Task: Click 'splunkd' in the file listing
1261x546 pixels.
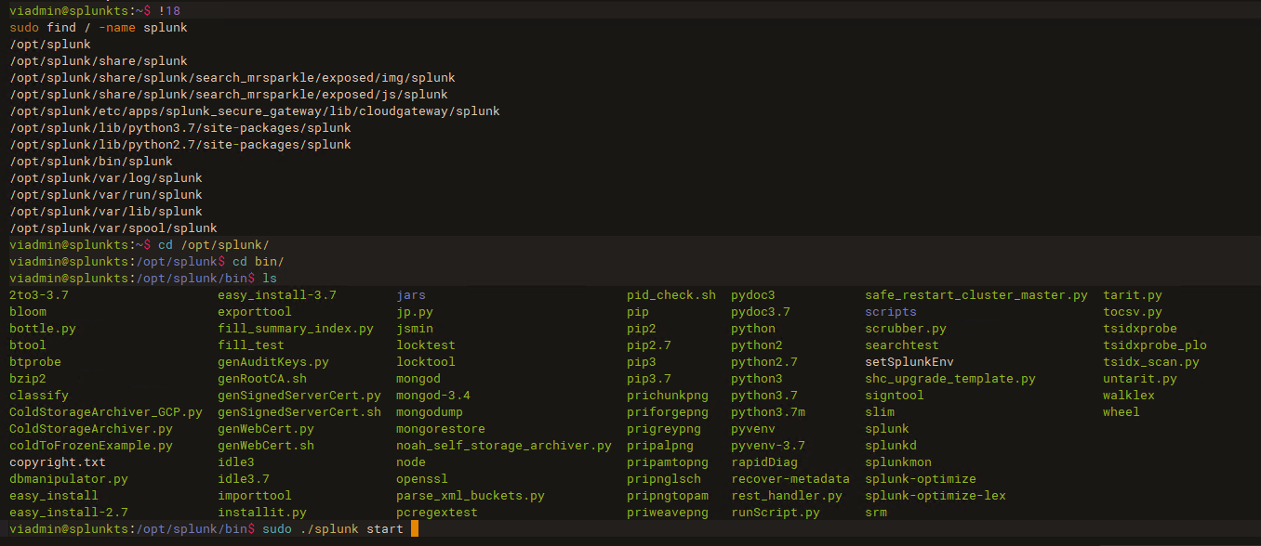Action: click(x=890, y=446)
